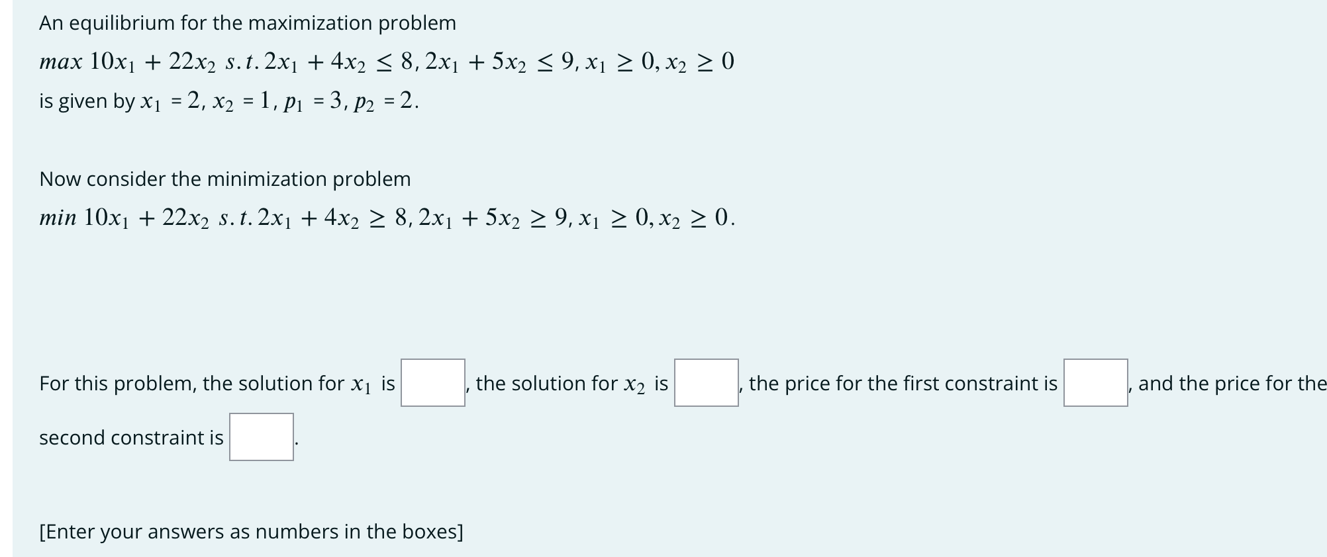Image resolution: width=1327 pixels, height=557 pixels.
Task: Click the bracketed instructions about entering answers
Action: pos(252,531)
